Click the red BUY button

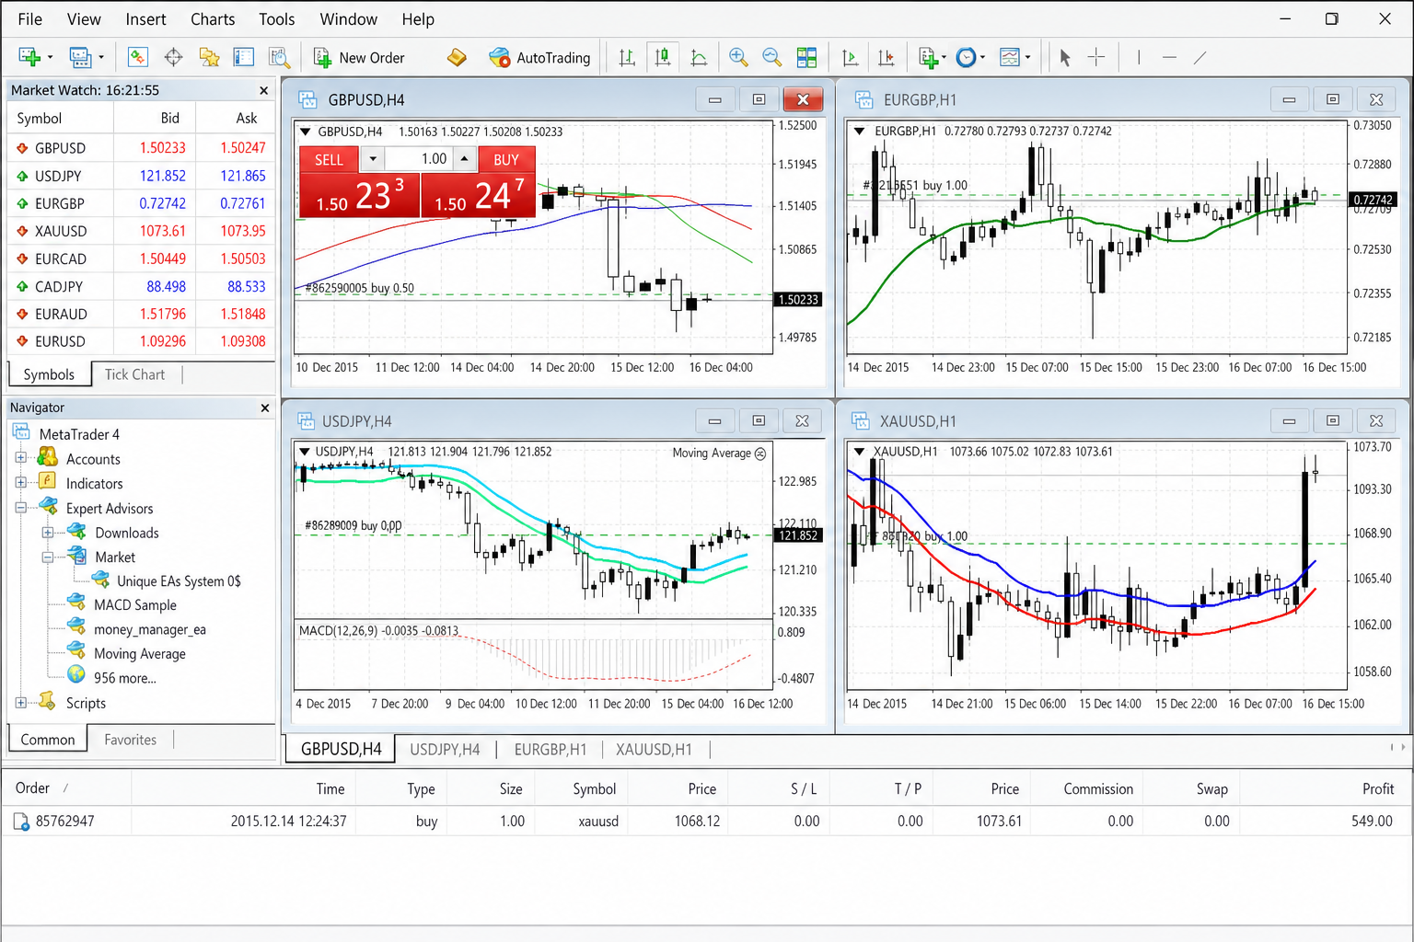pyautogui.click(x=506, y=159)
